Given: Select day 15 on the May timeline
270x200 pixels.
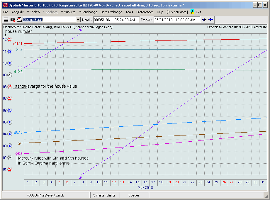Looking at the screenshot, I should pyautogui.click(x=137, y=182).
